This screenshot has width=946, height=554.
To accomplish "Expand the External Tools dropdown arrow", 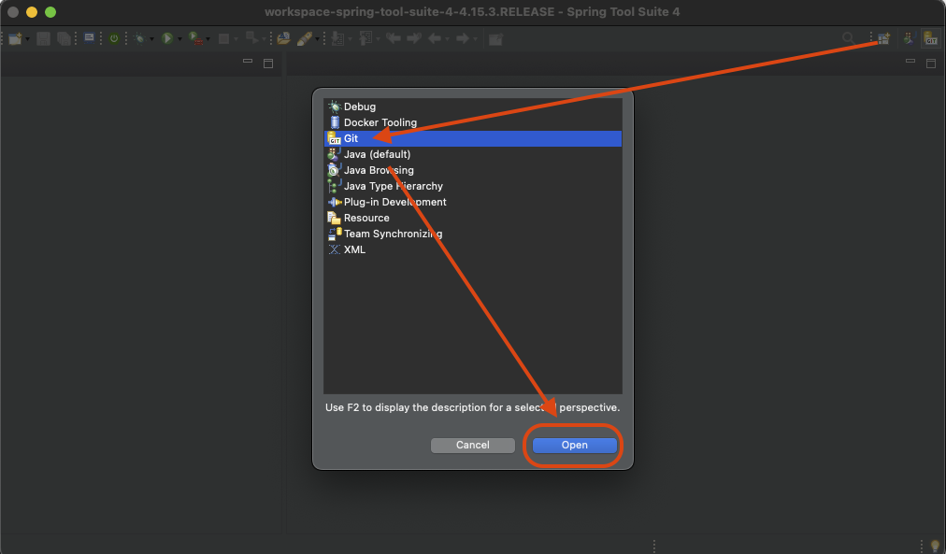I will click(208, 39).
